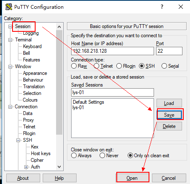Collapse the Window tree node

coord(10,67)
